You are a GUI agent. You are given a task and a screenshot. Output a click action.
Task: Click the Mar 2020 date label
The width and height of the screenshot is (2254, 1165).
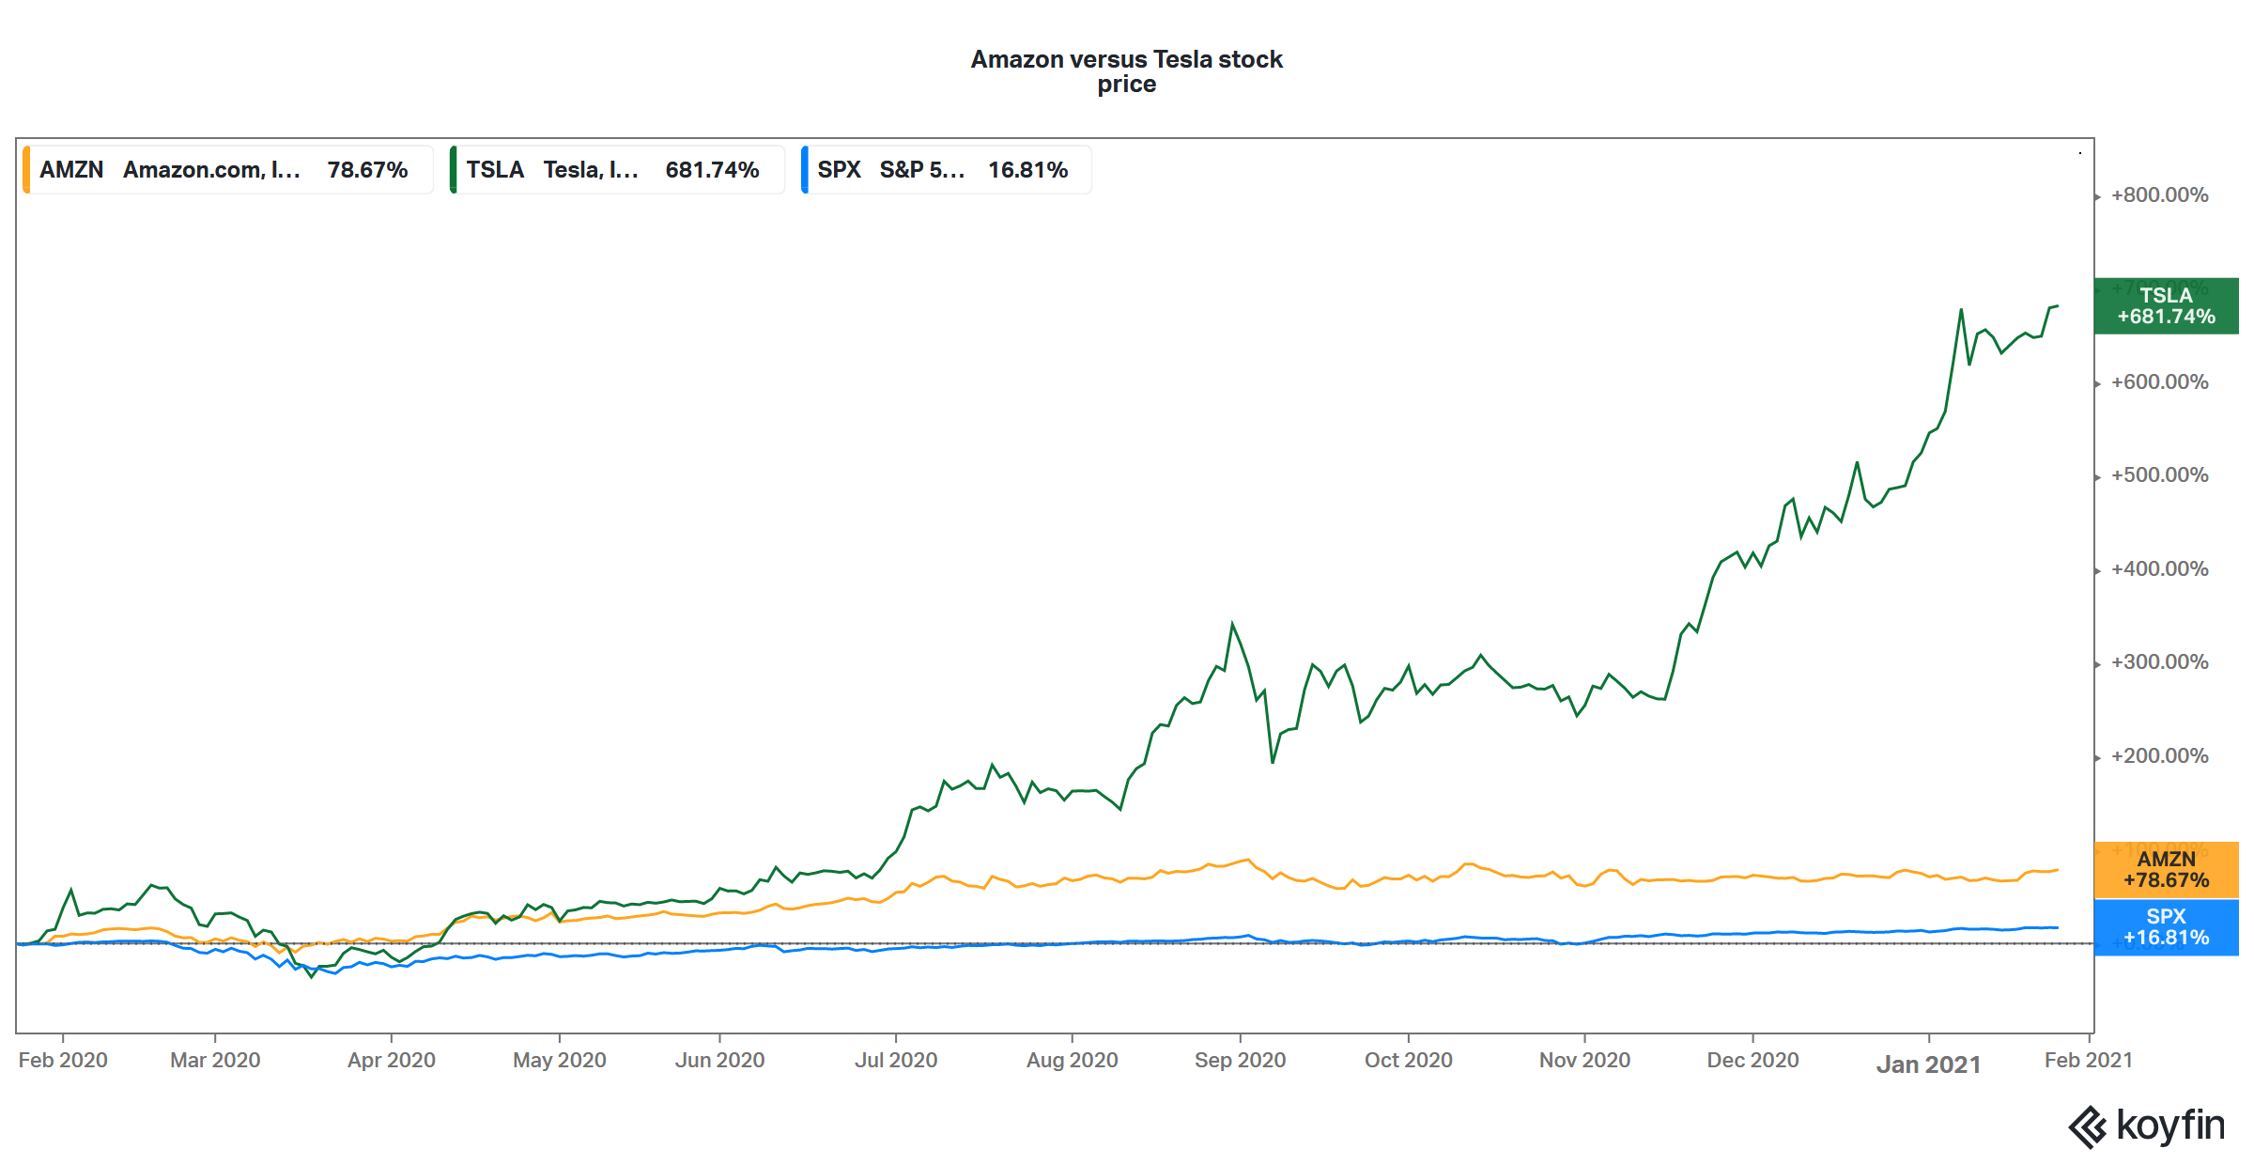pyautogui.click(x=215, y=1060)
